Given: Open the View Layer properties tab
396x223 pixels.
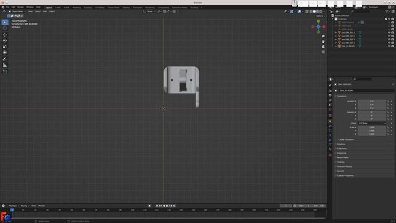Looking at the screenshot, I should [330, 100].
